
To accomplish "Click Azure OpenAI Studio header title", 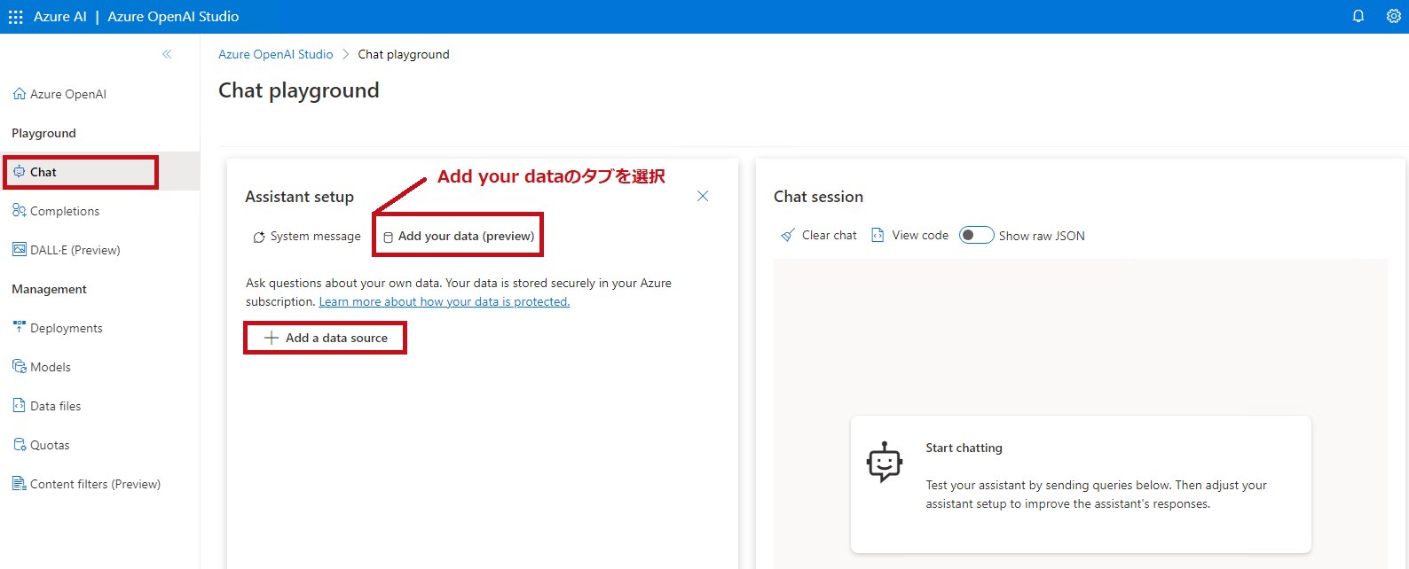I will 173,16.
